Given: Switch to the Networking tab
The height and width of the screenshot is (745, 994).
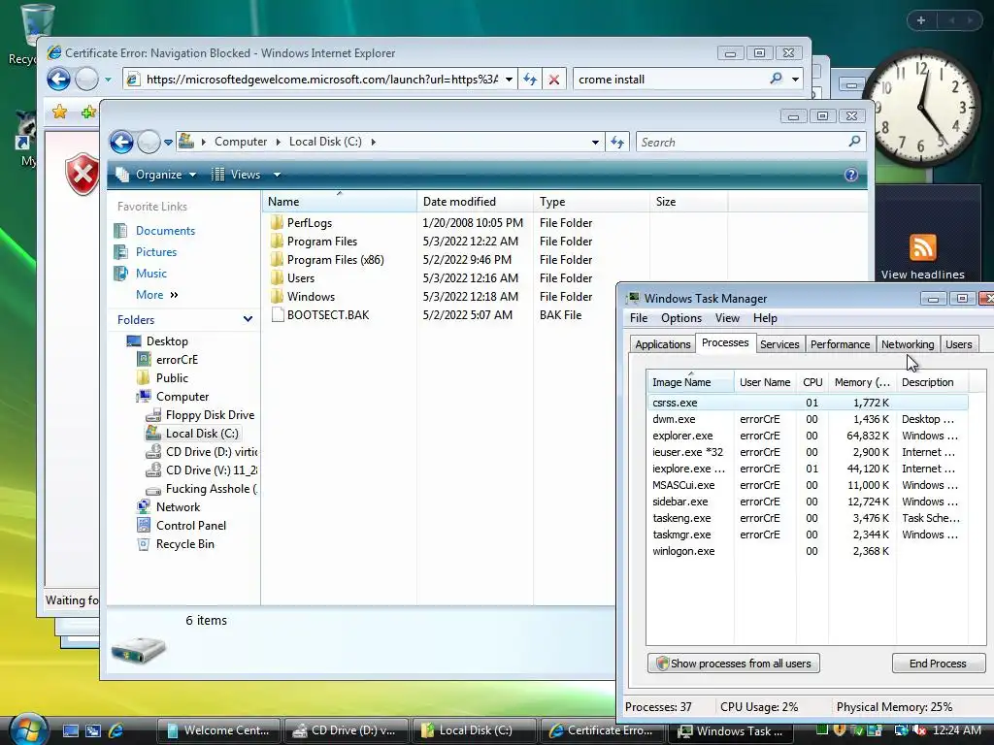Looking at the screenshot, I should click(908, 344).
